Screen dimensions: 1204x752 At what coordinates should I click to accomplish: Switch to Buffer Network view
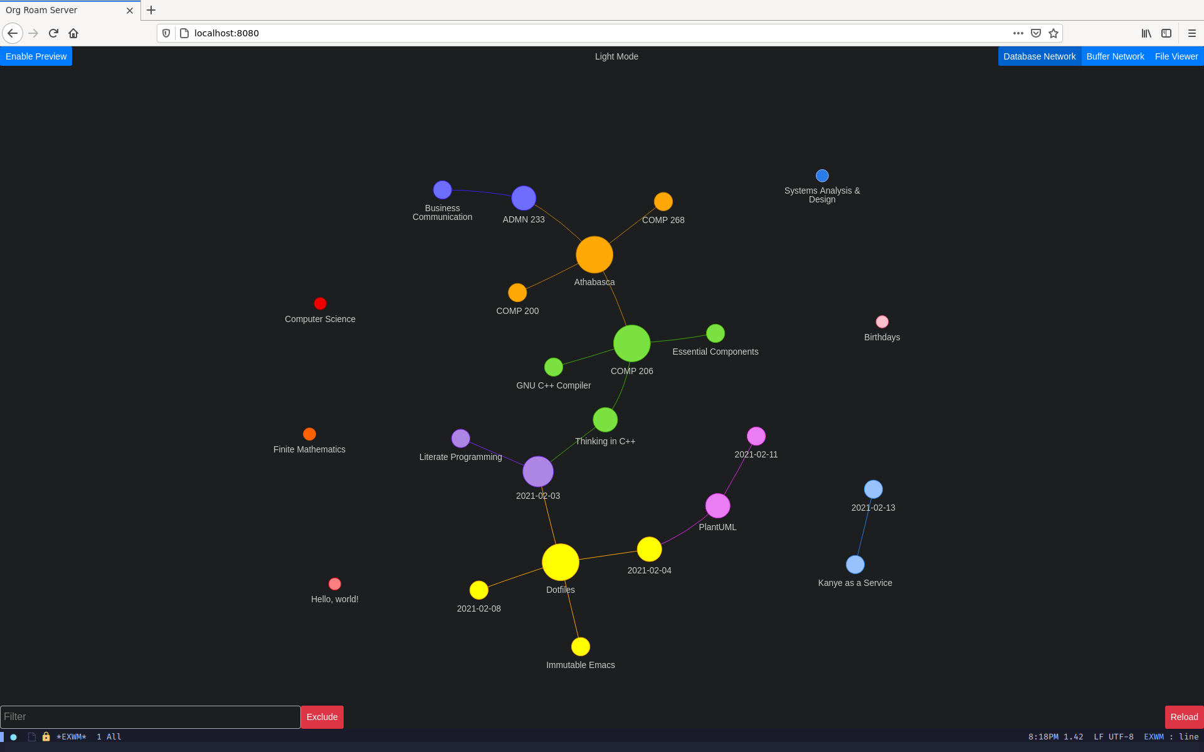click(1115, 56)
